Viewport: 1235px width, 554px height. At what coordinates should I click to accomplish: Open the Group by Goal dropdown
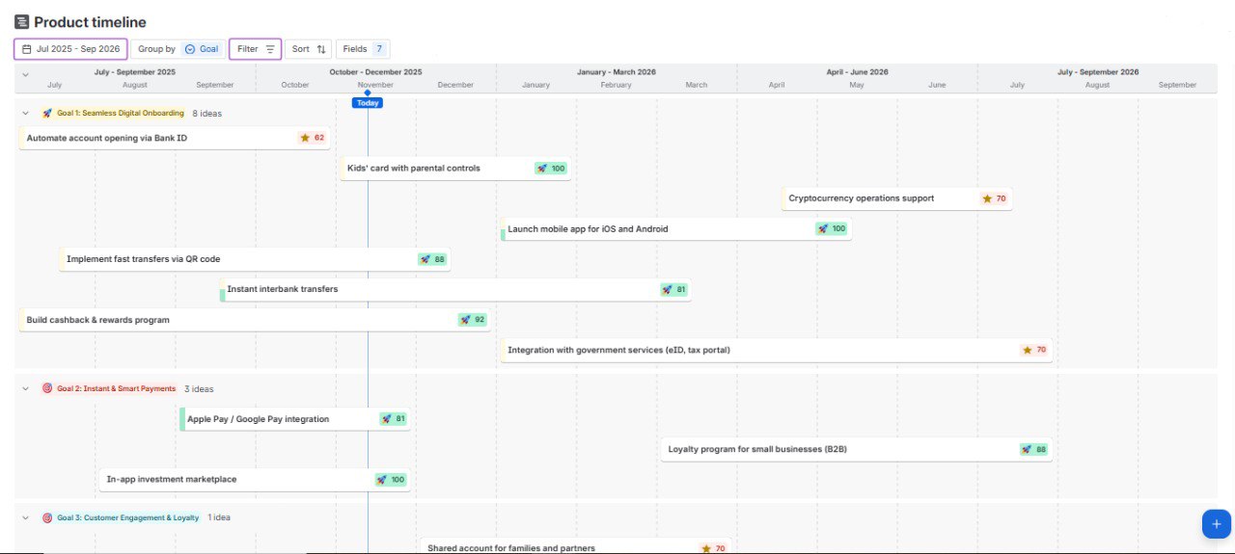coord(178,49)
